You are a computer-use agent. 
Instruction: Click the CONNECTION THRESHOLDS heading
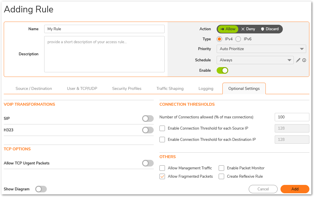[x=187, y=104]
